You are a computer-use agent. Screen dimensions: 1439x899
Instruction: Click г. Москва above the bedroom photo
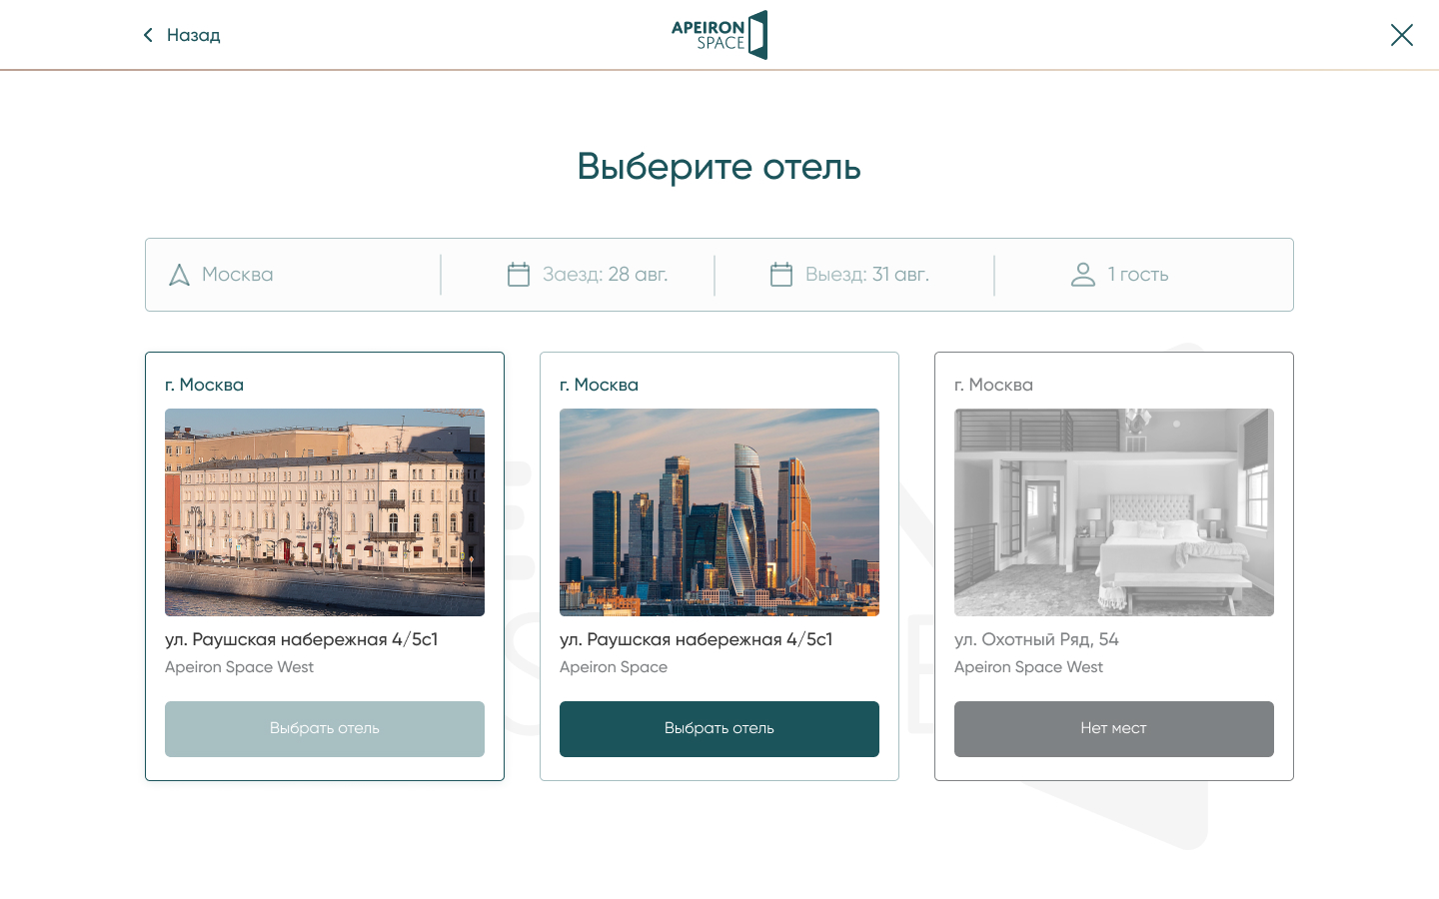coord(993,385)
